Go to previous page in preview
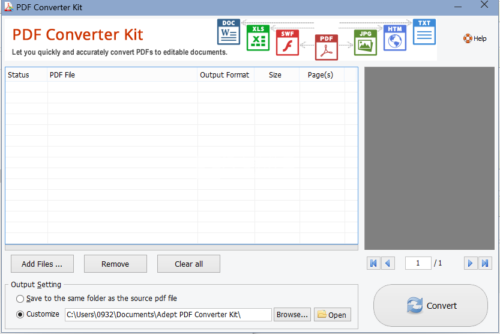500x334 pixels. 388,263
